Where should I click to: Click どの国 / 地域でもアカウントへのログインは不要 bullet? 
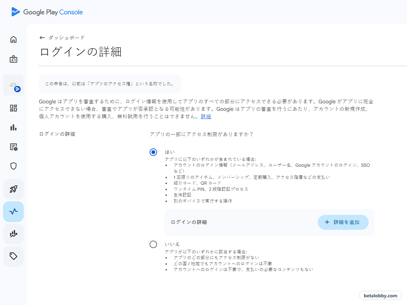223,264
